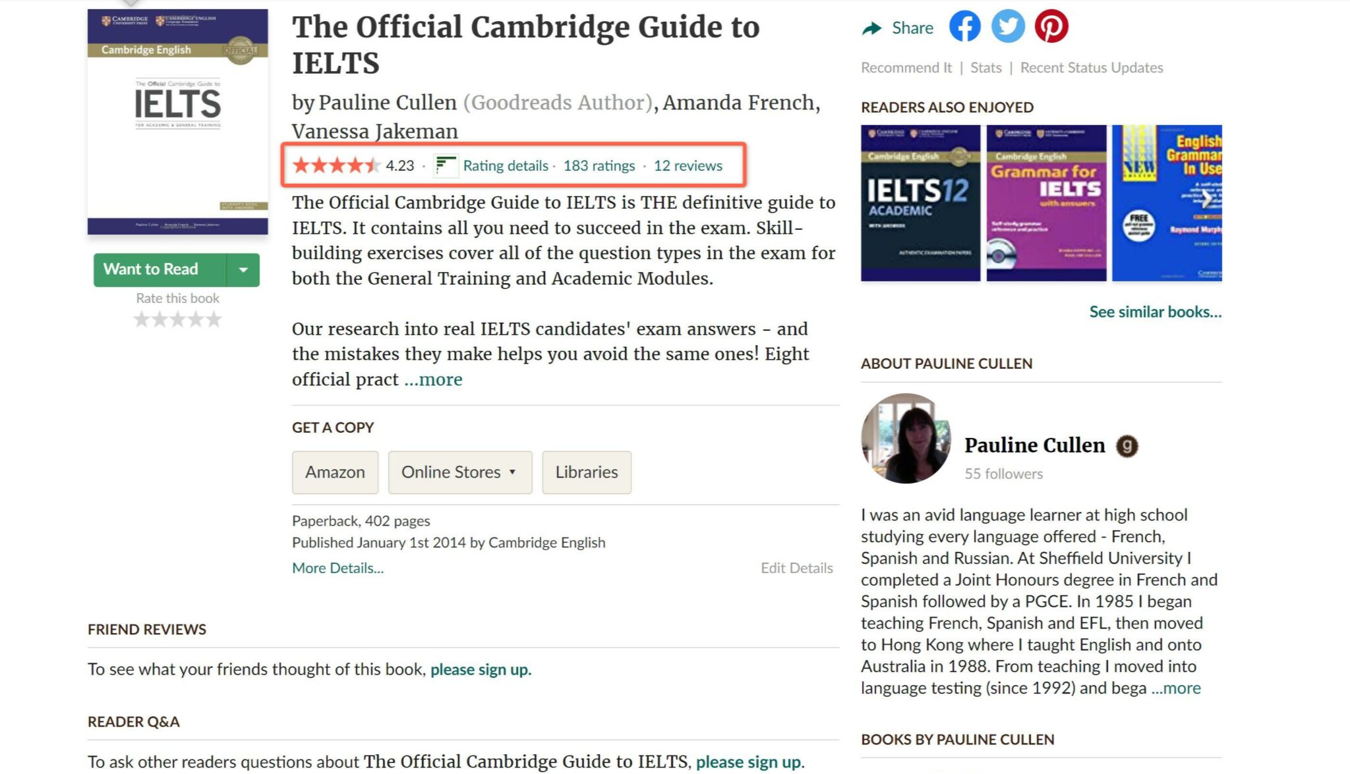Click the Twitter share icon
1350x774 pixels.
coord(1008,27)
